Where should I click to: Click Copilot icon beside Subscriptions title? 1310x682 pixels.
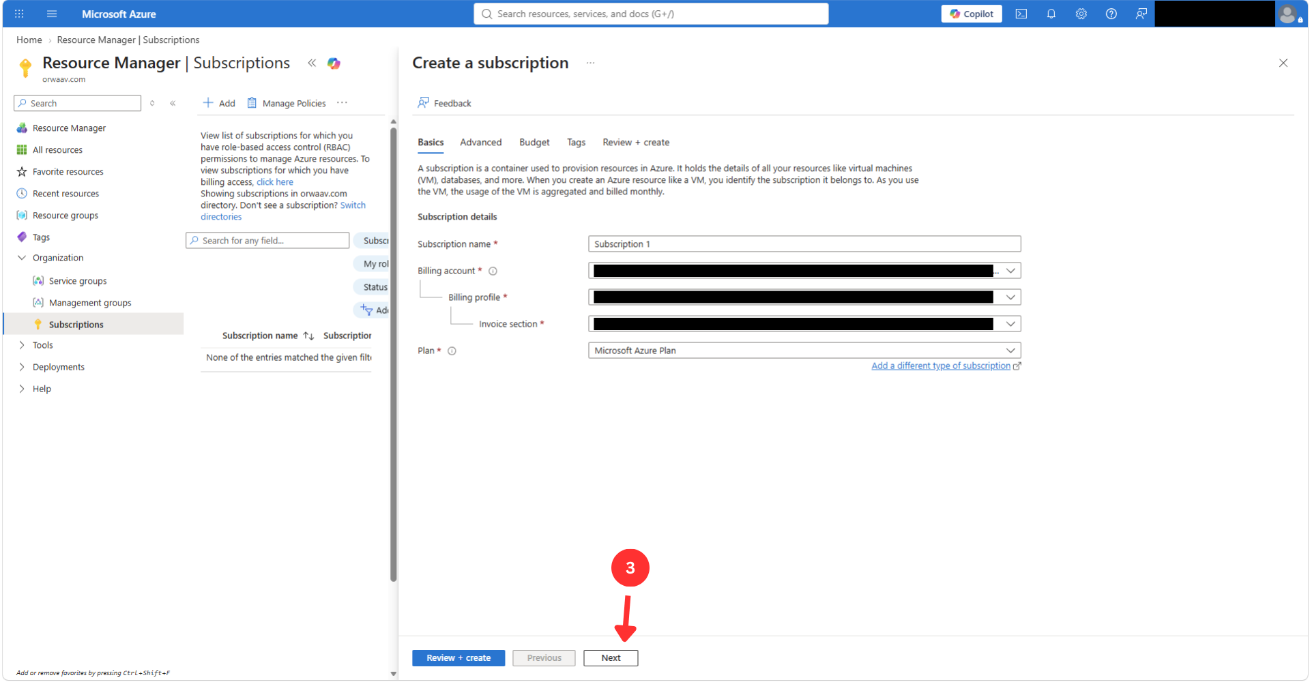click(x=334, y=63)
